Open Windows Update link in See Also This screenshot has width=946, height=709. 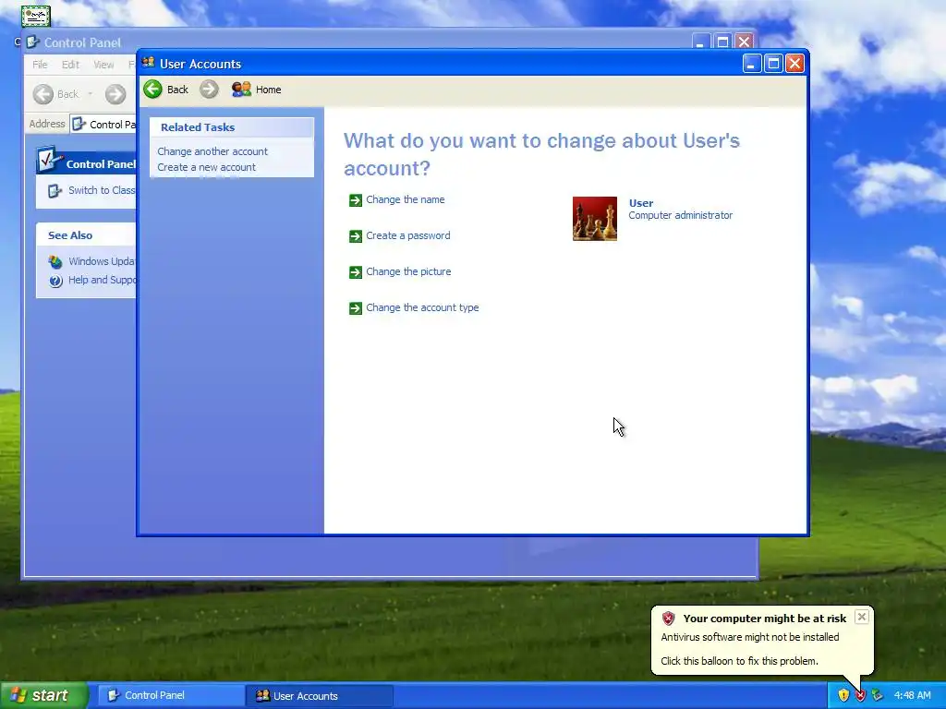coord(102,261)
